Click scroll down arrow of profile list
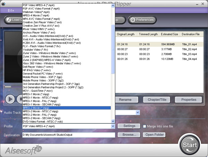The width and height of the screenshot is (208, 157). [x=113, y=121]
